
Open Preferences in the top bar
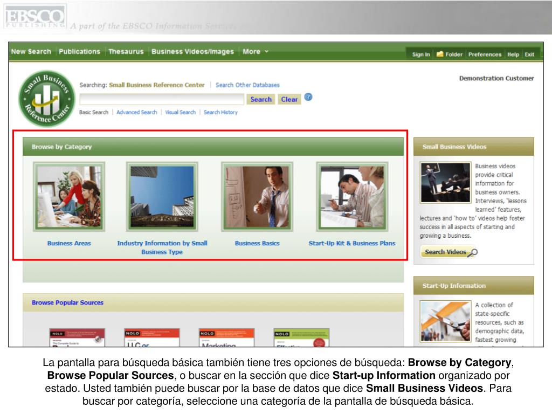point(485,54)
